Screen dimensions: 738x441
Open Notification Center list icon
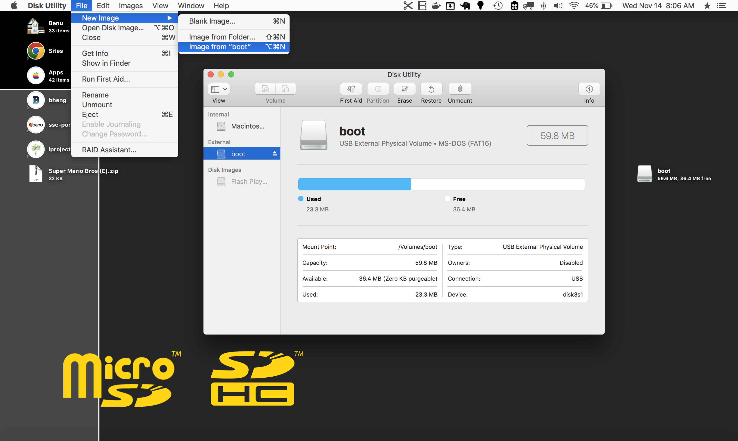721,6
